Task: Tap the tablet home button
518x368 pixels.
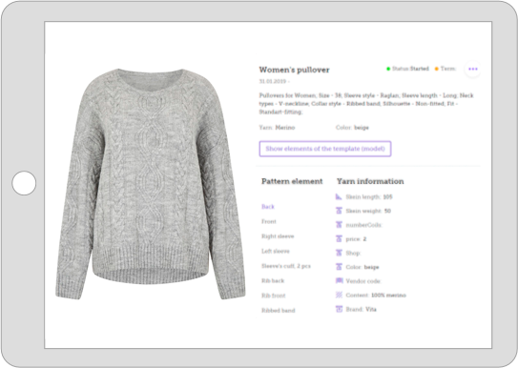Action: coord(24,183)
